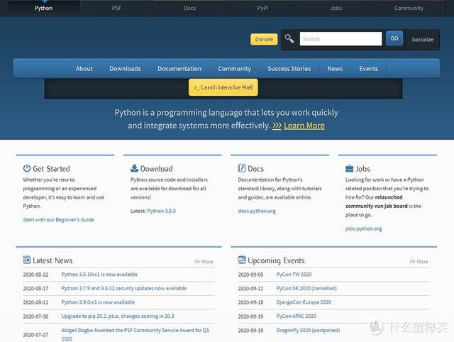
Task: Click the calendar icon beside Upcoming Events
Action: 242,260
